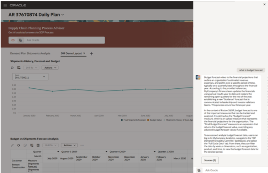
Task: Collapse the Quarter 4 2029 column group
Action: [106, 152]
